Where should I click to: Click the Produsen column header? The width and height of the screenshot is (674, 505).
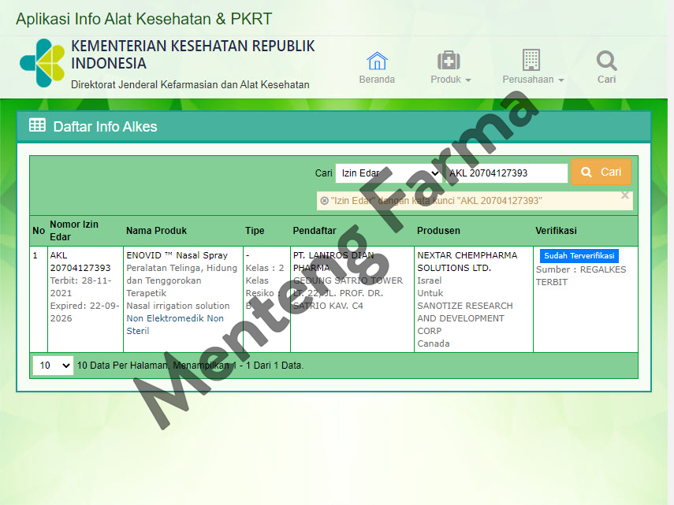(x=438, y=231)
